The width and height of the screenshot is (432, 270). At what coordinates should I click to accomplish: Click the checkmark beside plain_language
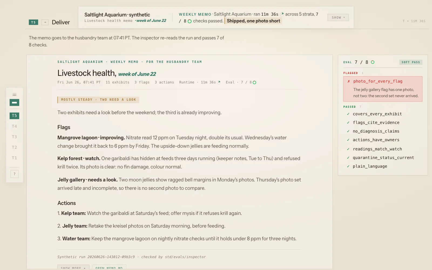[348, 166]
